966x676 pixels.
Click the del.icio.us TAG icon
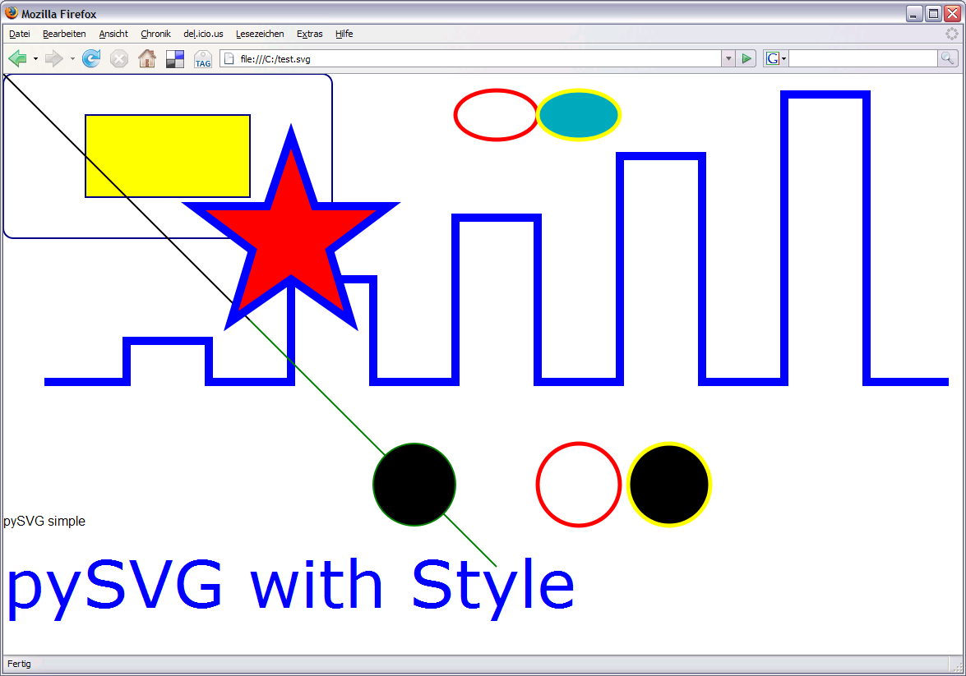[203, 59]
